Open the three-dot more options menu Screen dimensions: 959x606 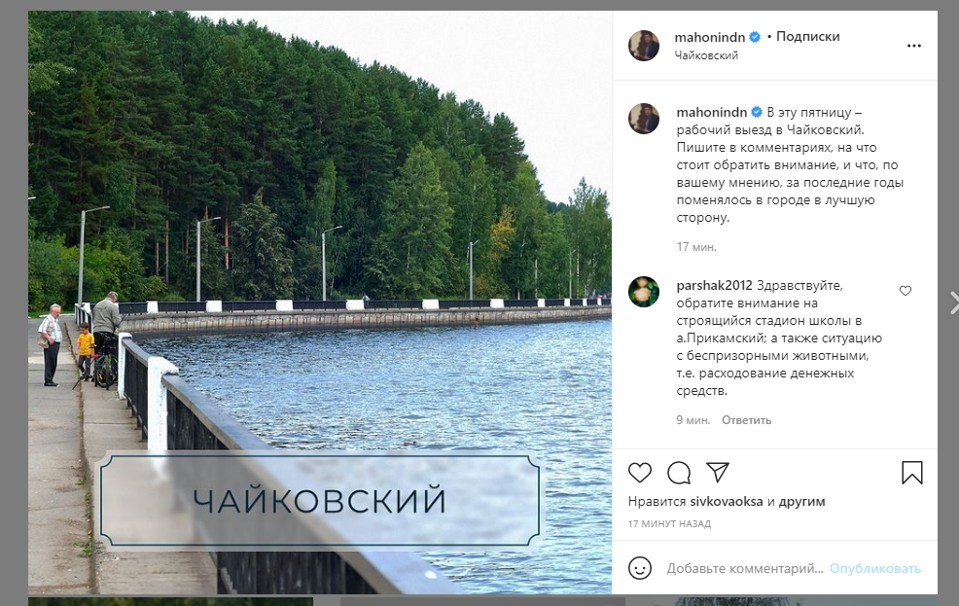pos(913,46)
